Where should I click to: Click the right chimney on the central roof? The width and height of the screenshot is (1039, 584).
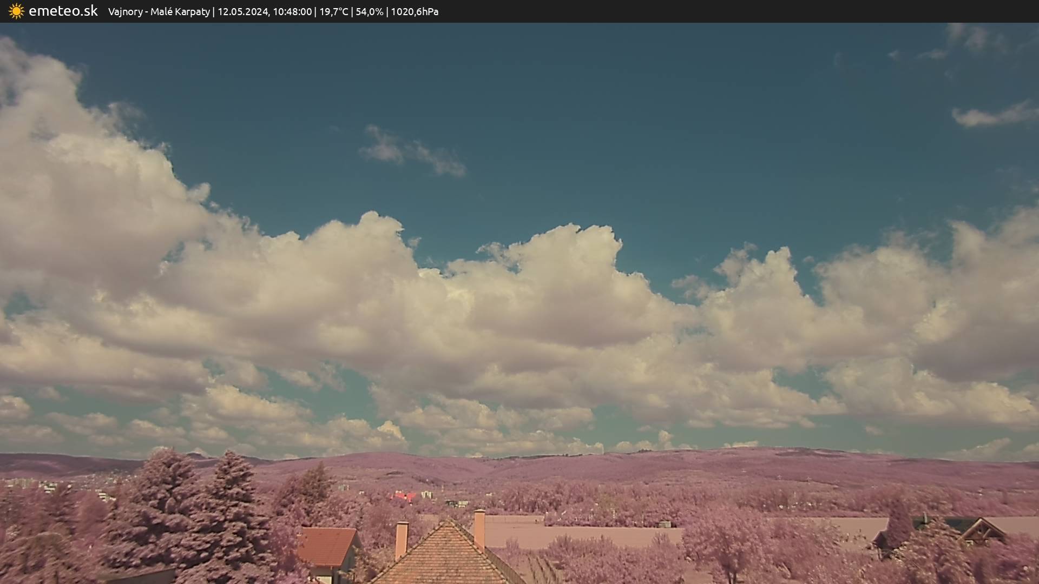479,528
